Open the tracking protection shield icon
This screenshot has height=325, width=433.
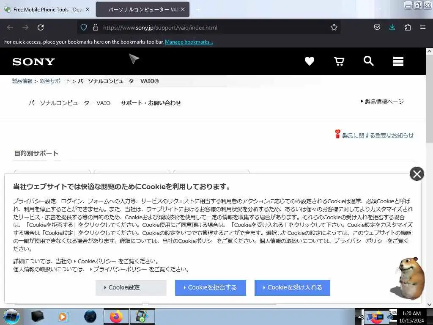(x=84, y=27)
